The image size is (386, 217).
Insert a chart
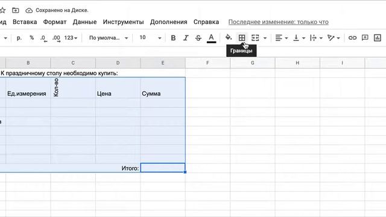click(378, 38)
